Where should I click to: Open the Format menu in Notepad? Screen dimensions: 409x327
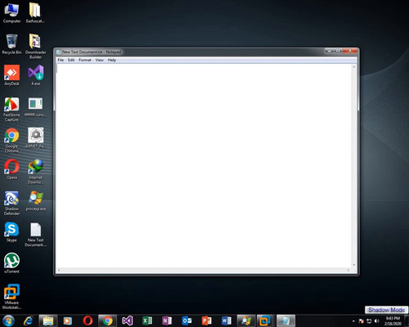[x=85, y=60]
